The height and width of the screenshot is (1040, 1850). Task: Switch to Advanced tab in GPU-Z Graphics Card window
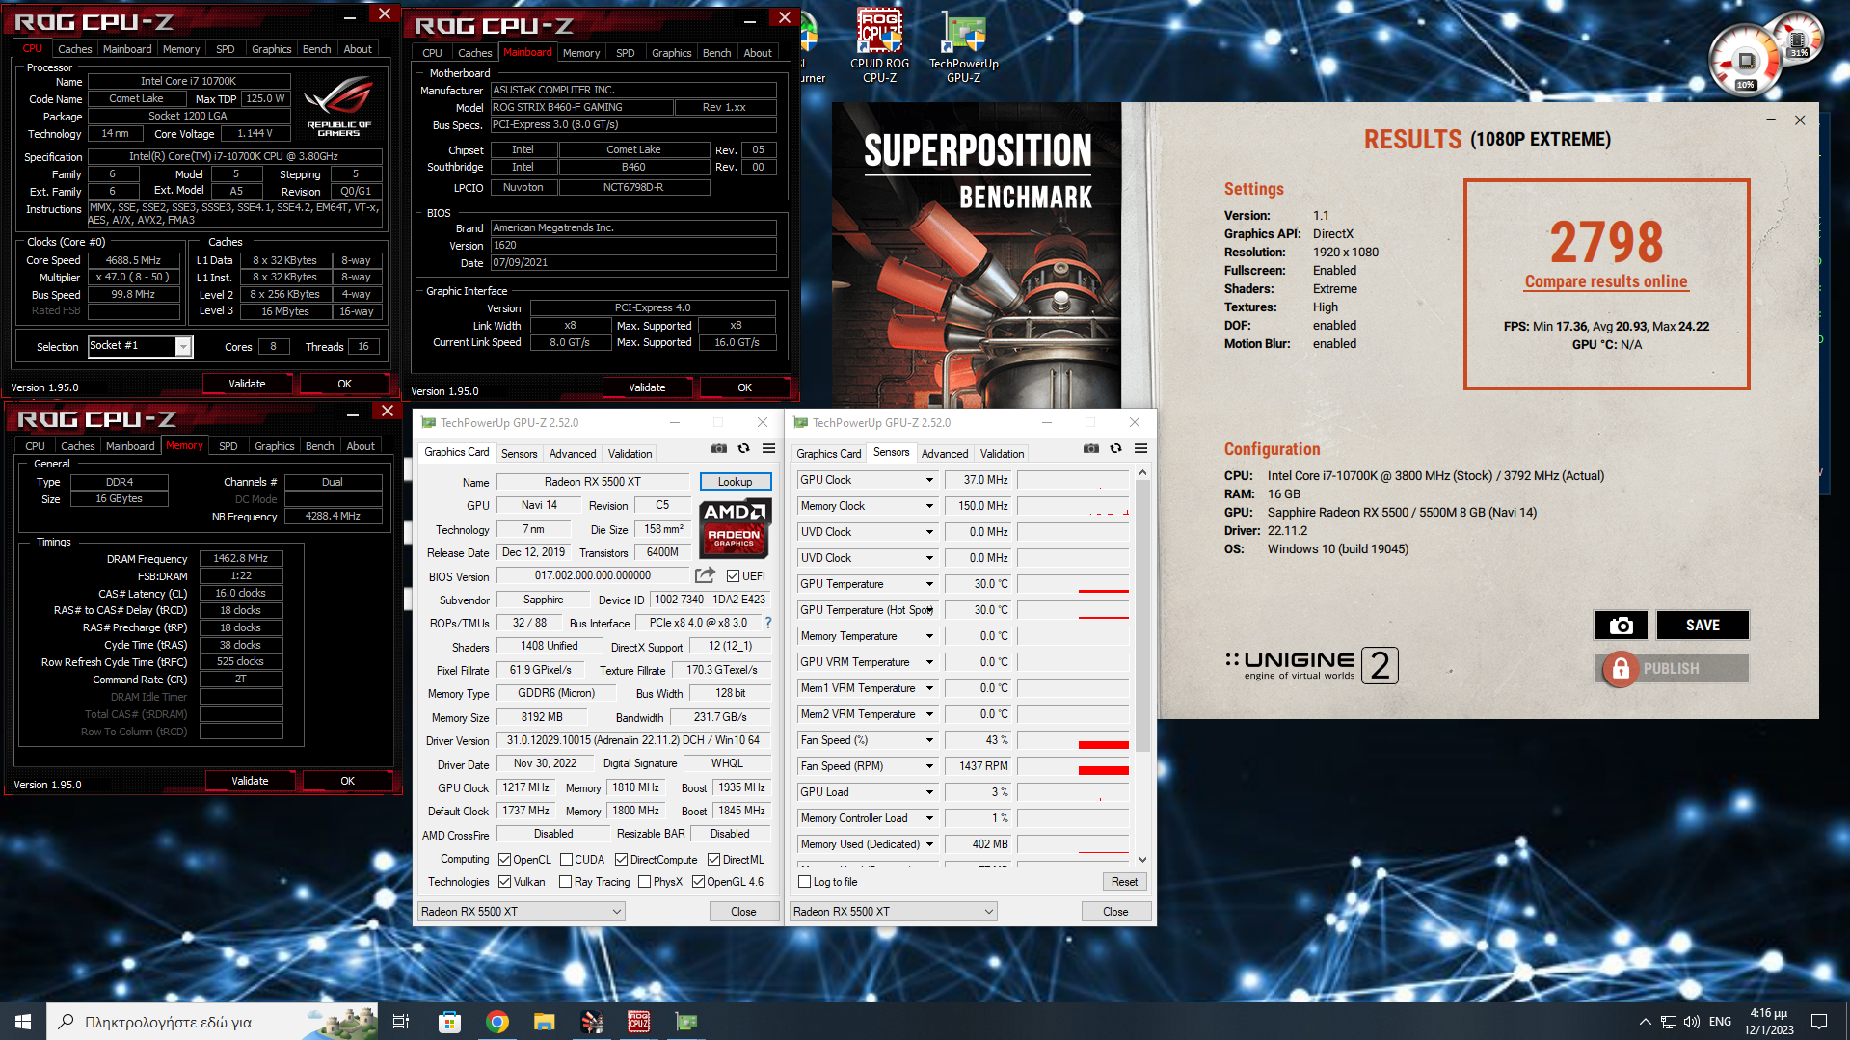pos(573,454)
